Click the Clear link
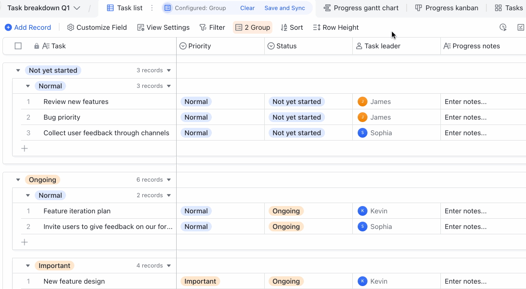The image size is (526, 289). pos(247,8)
